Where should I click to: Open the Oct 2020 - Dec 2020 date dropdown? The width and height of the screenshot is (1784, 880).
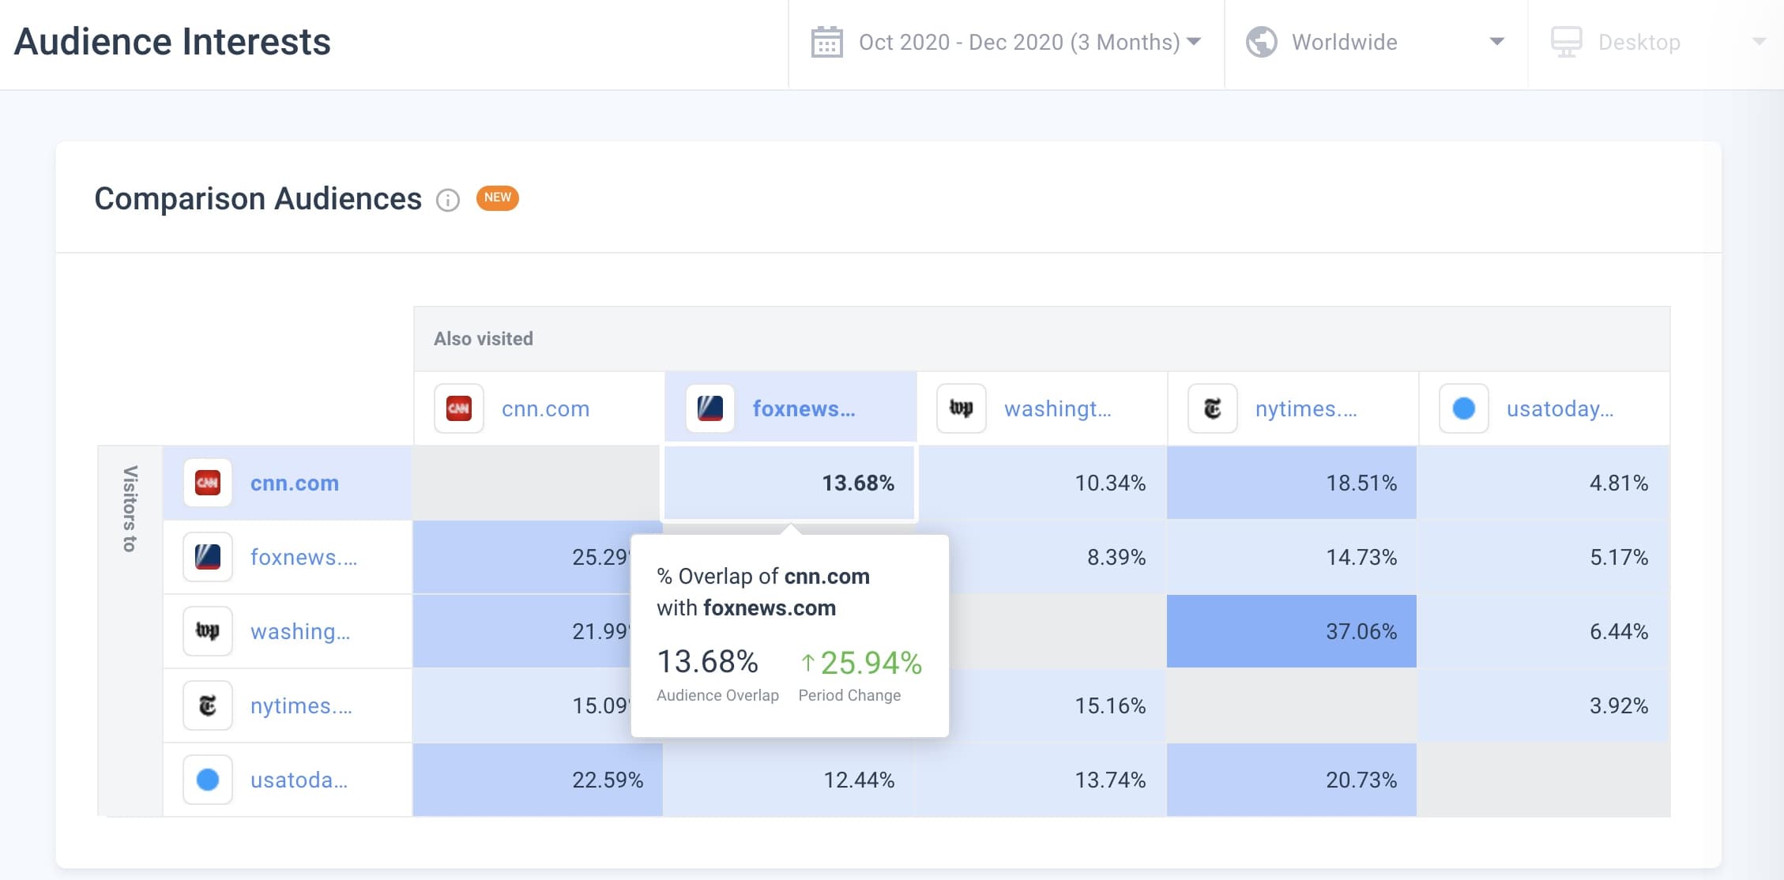click(x=1006, y=42)
